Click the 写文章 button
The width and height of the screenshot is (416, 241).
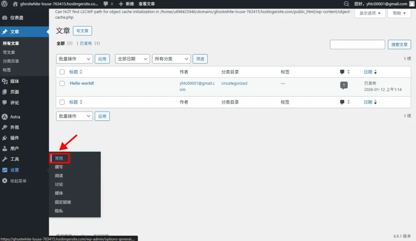82,30
